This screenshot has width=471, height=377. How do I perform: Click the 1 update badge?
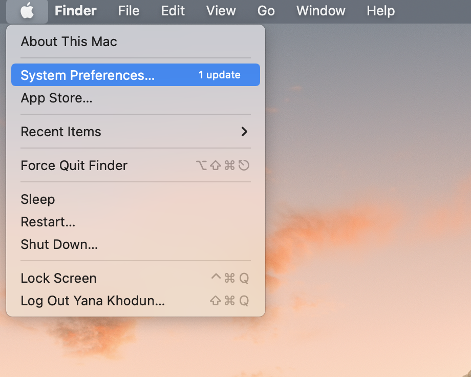point(219,75)
